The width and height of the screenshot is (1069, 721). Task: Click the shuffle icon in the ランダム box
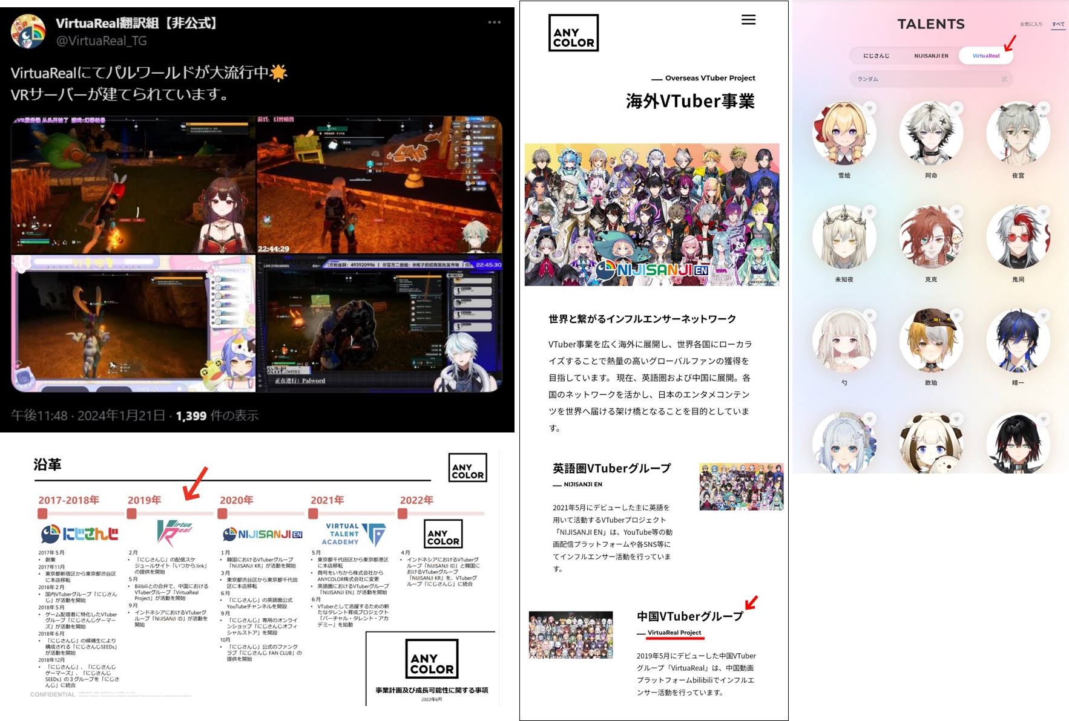coord(1004,79)
